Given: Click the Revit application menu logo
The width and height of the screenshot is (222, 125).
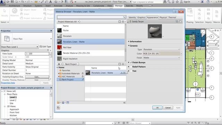Looking at the screenshot, I should pyautogui.click(x=2, y=2).
